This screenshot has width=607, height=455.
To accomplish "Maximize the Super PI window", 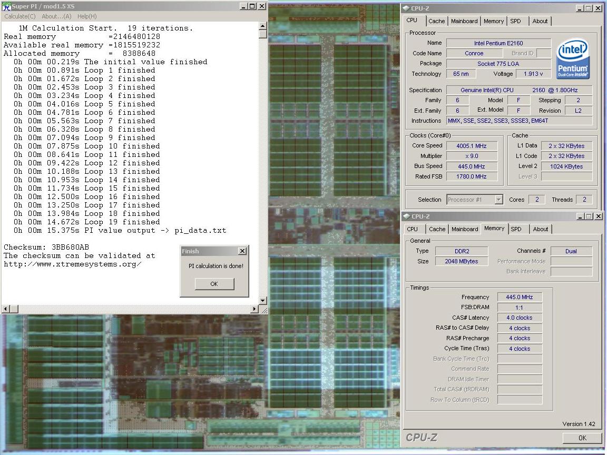I will click(x=252, y=6).
